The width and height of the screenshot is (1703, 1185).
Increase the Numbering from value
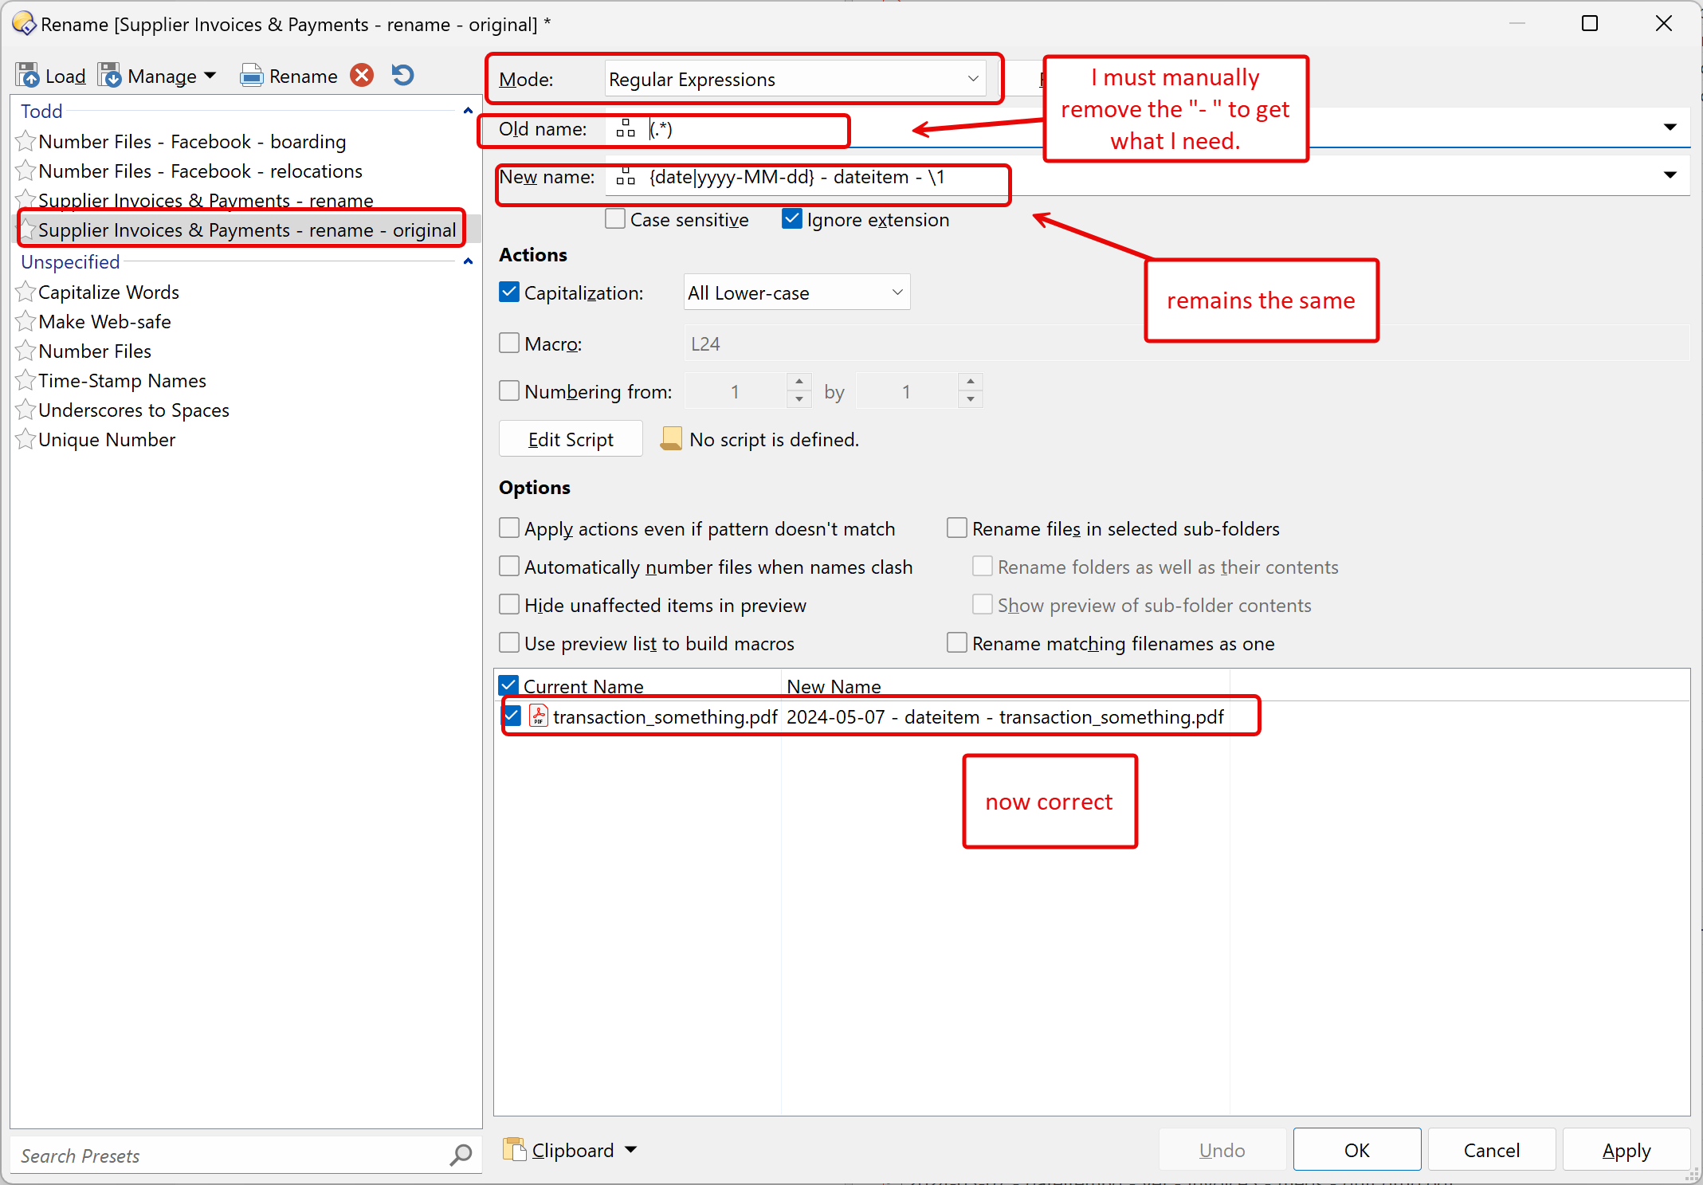click(799, 383)
